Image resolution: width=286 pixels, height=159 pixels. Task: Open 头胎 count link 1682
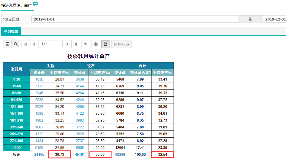click(39, 127)
